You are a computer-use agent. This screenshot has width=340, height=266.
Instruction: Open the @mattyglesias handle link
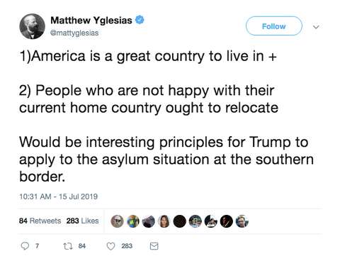coord(74,33)
